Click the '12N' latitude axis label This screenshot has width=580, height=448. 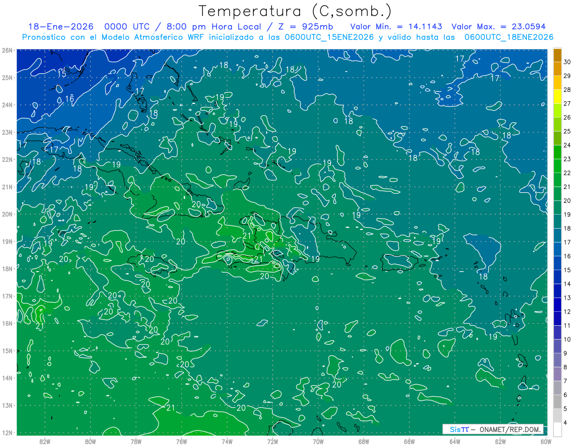coord(8,433)
